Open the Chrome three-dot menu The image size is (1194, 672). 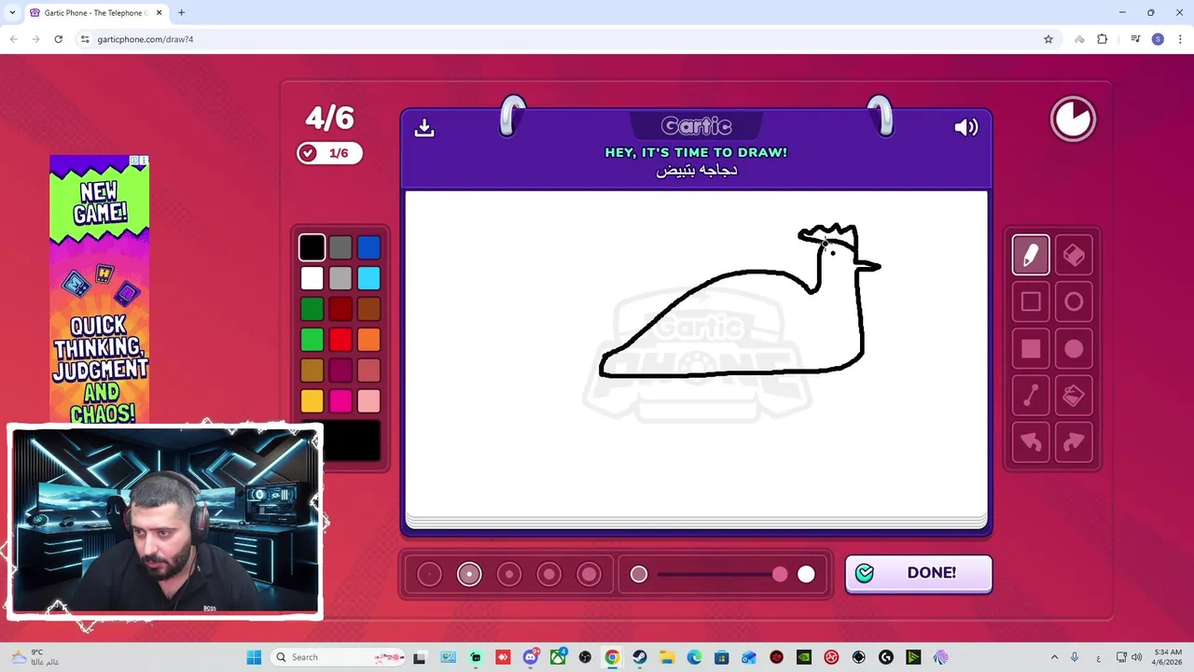click(x=1181, y=39)
